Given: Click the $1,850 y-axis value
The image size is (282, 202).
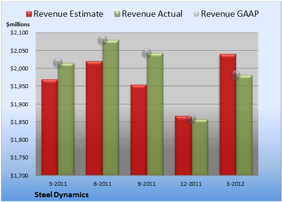Looking at the screenshot, I should (x=19, y=122).
